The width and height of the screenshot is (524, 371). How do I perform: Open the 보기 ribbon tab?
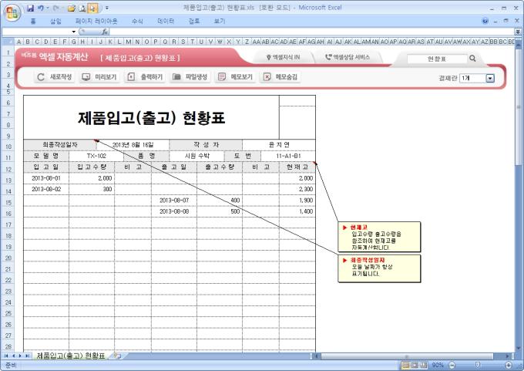coord(219,21)
